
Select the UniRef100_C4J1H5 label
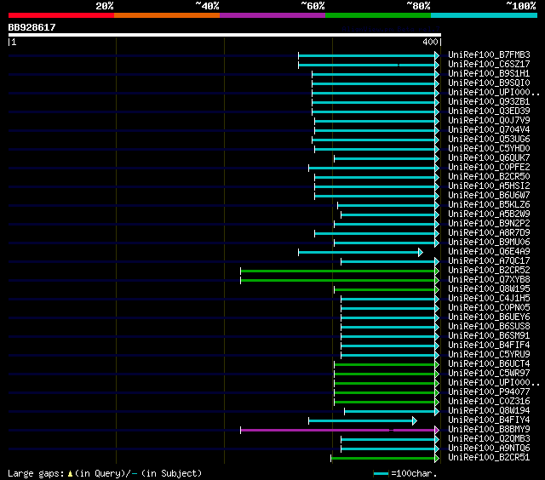pyautogui.click(x=489, y=299)
